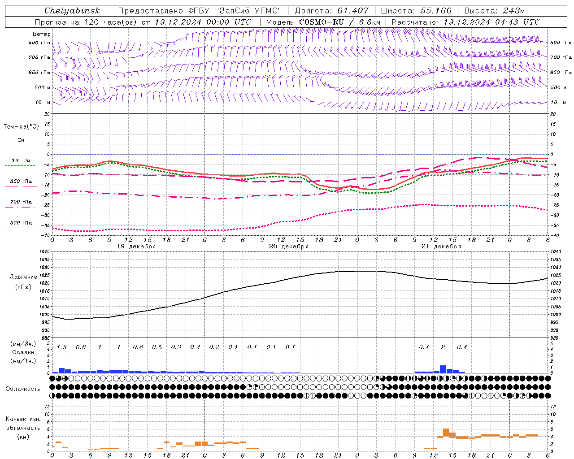The height and width of the screenshot is (459, 574).
Task: Click "Прогноз на 120 часа(ов)" header text
Action: click(86, 22)
